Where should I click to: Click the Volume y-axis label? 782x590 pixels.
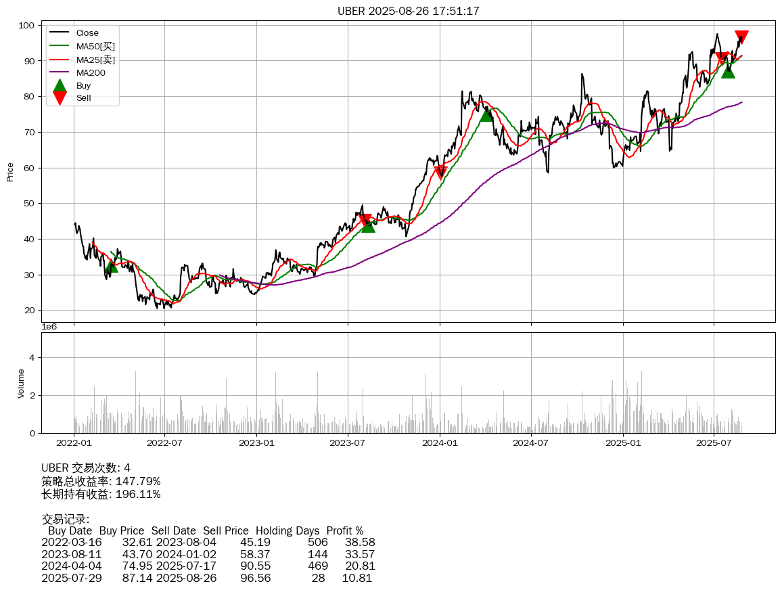pos(21,383)
